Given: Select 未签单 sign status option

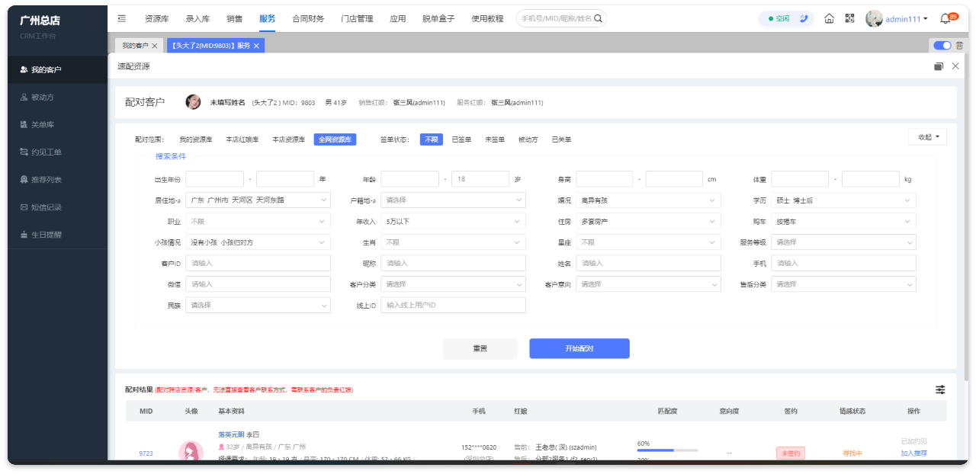Looking at the screenshot, I should click(495, 139).
